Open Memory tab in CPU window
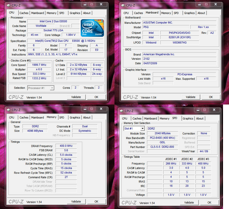The image size is (229, 209). click(x=51, y=13)
